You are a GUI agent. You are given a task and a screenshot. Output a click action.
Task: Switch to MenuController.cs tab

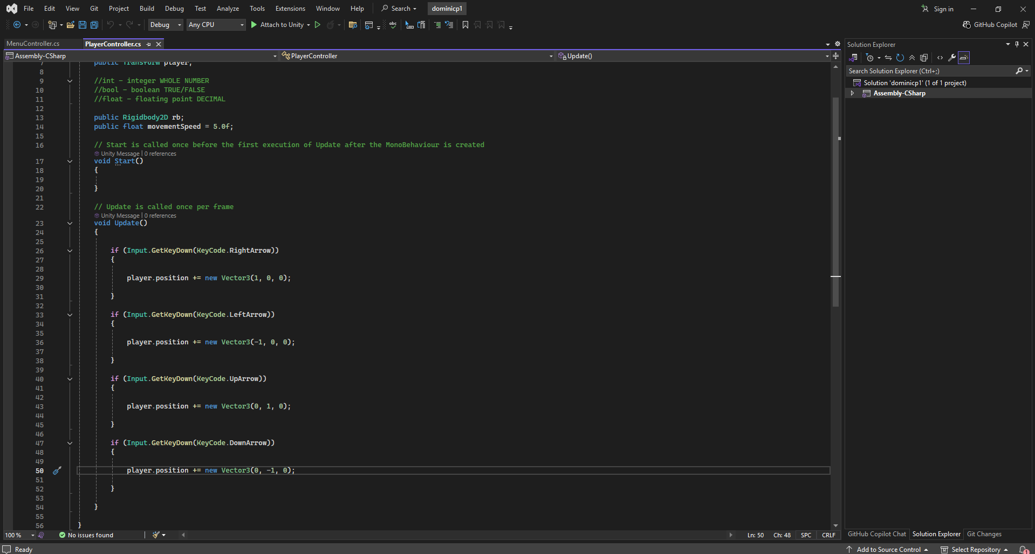click(33, 44)
